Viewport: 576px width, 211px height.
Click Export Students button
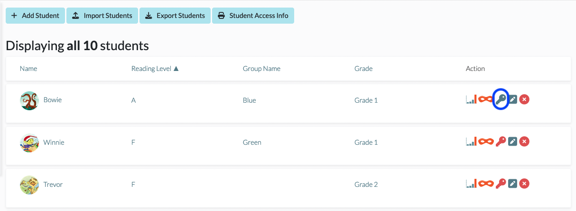(175, 16)
